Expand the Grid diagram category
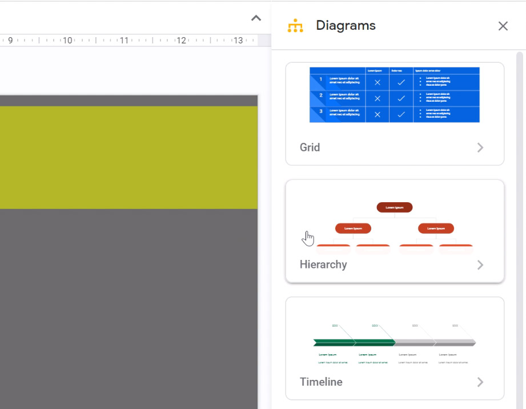 (480, 147)
